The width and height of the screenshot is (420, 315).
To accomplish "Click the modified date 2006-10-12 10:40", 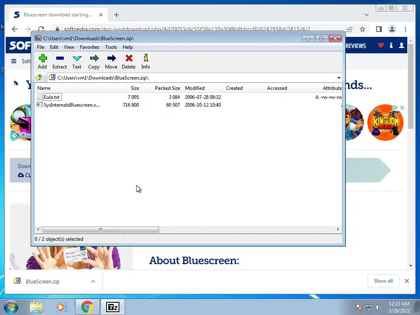I will 203,105.
